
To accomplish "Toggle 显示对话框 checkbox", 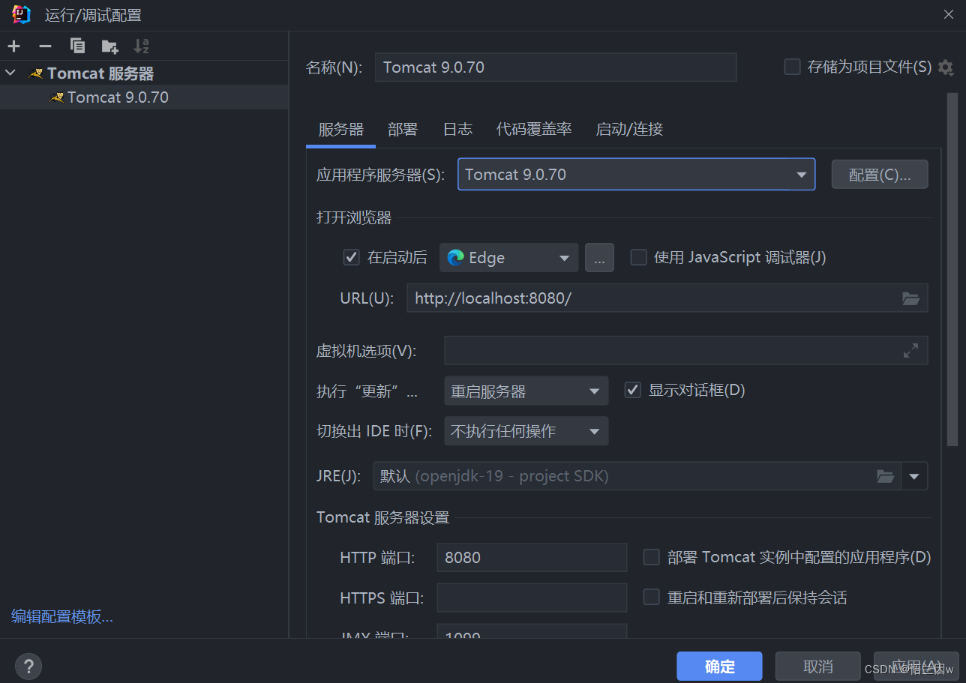I will point(632,391).
